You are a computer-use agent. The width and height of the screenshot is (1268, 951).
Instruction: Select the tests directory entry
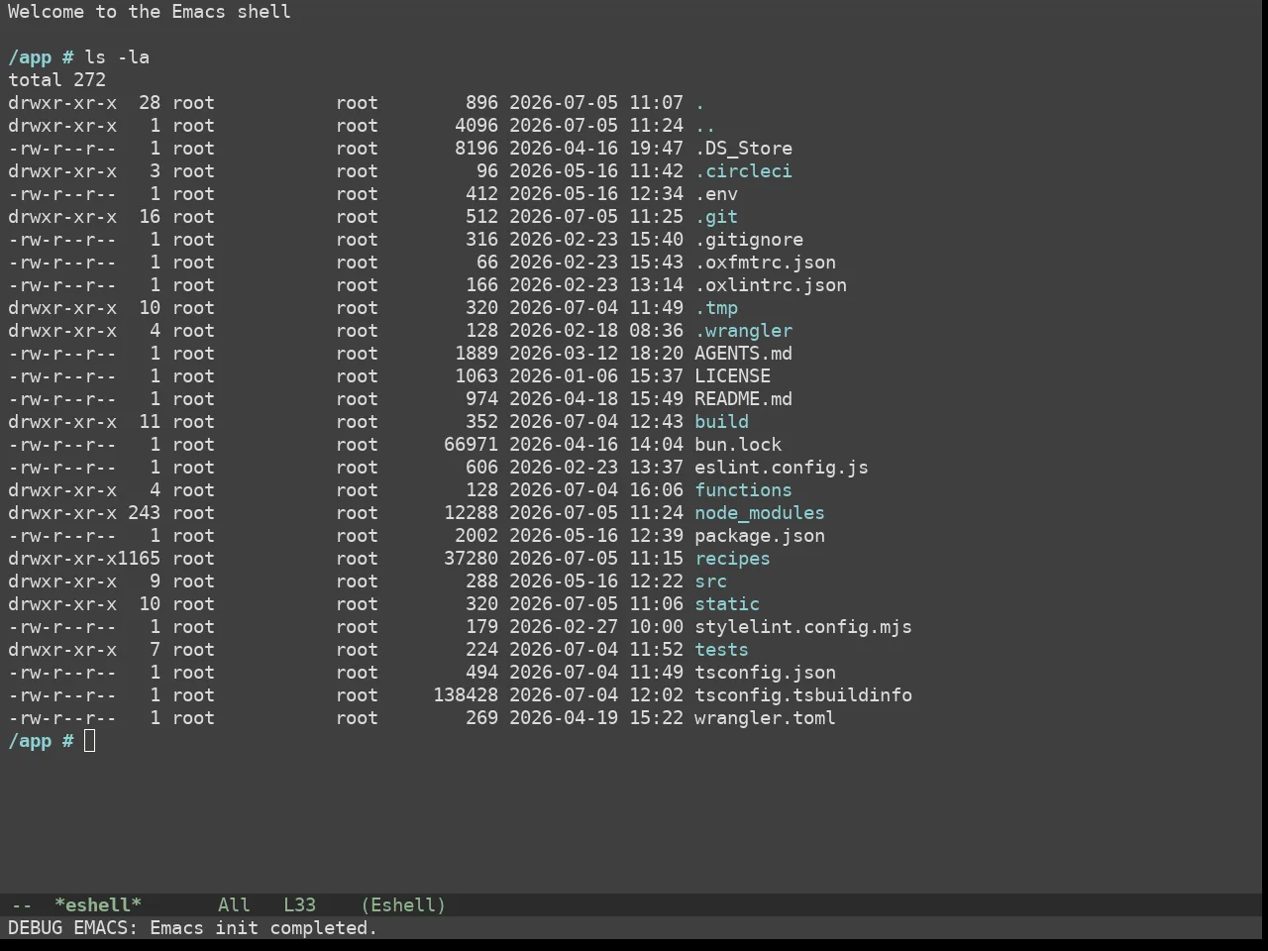click(x=721, y=650)
